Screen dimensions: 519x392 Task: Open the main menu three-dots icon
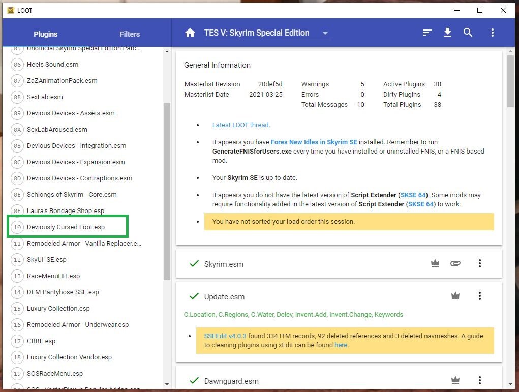(x=493, y=33)
